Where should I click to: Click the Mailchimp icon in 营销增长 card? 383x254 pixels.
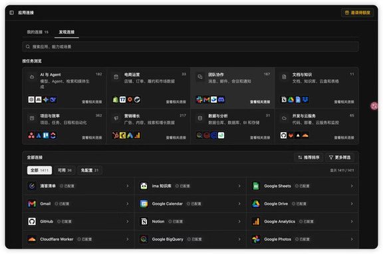point(122,135)
